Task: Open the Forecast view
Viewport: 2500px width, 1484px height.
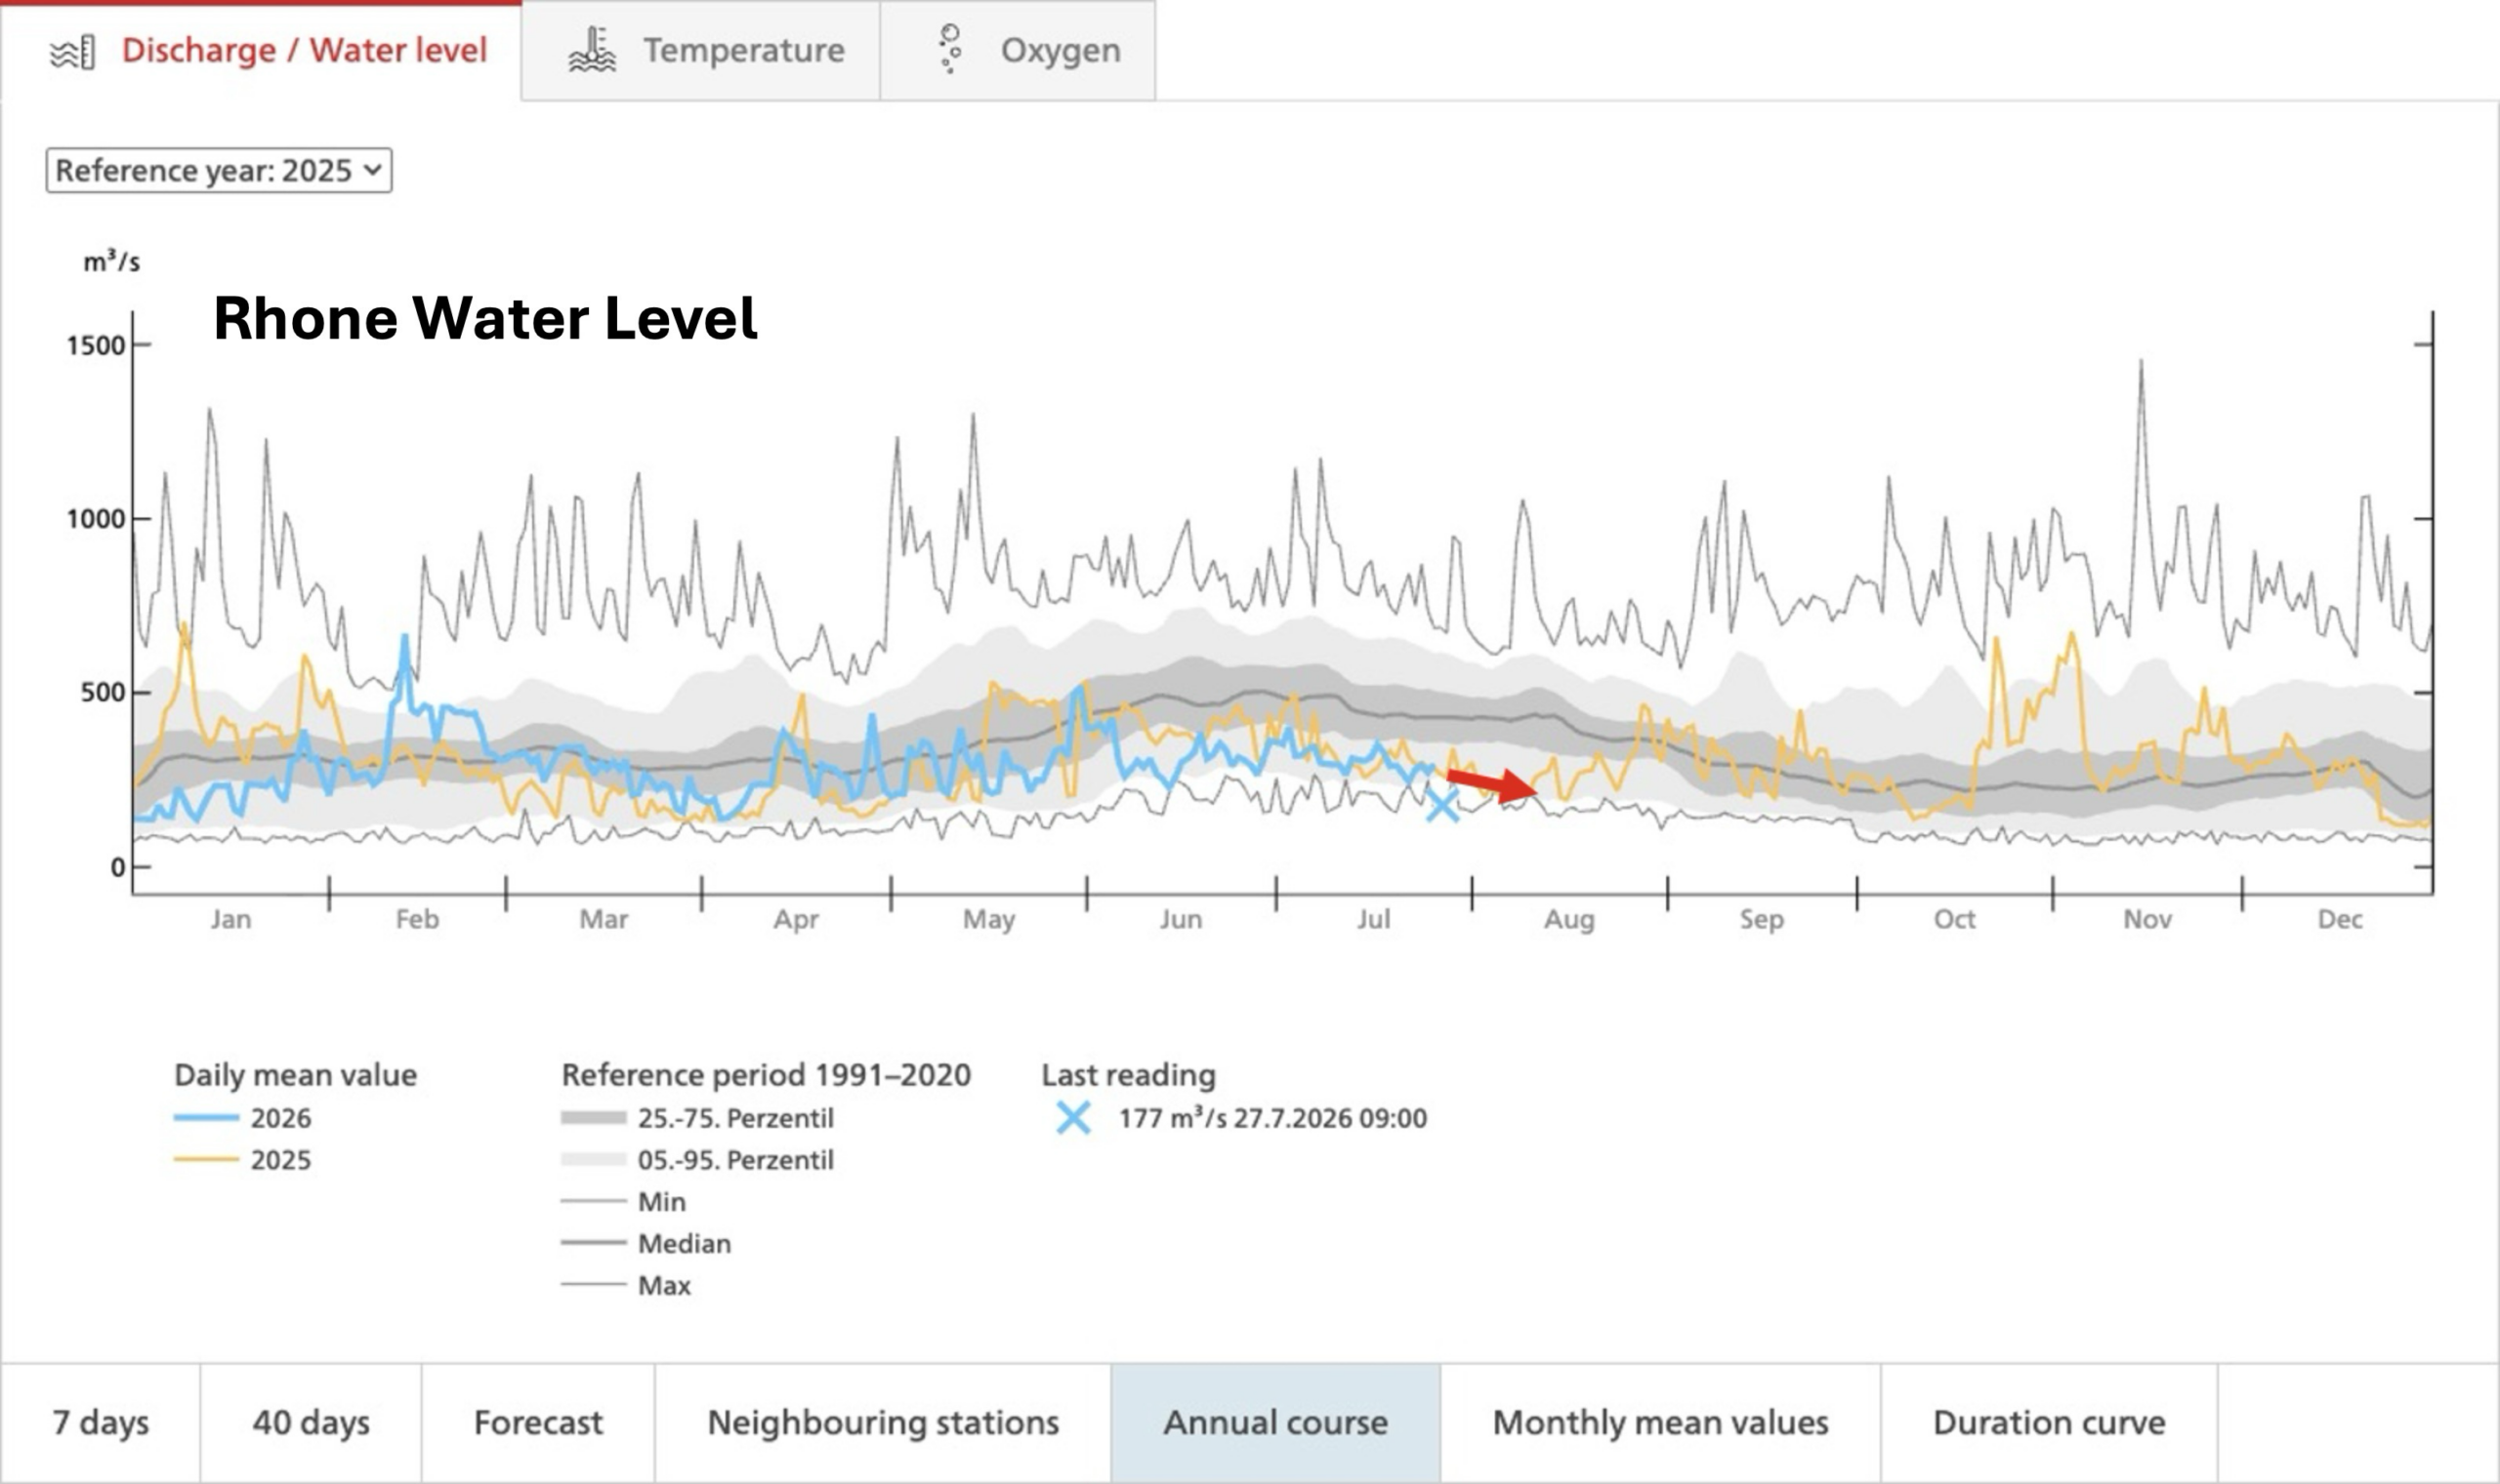Action: 538,1422
